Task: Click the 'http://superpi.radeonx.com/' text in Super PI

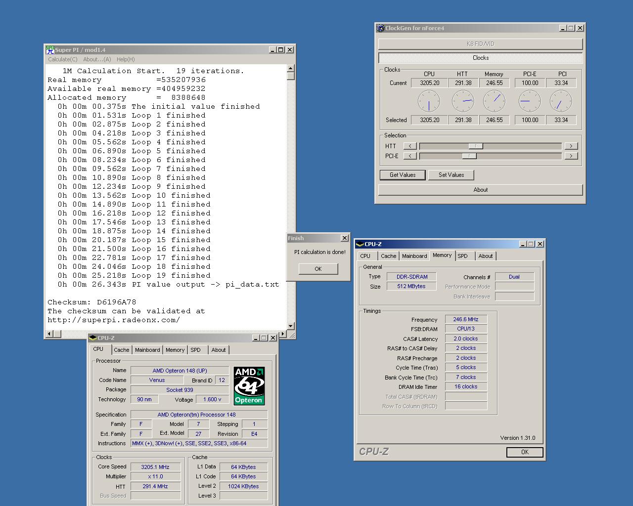Action: click(114, 320)
